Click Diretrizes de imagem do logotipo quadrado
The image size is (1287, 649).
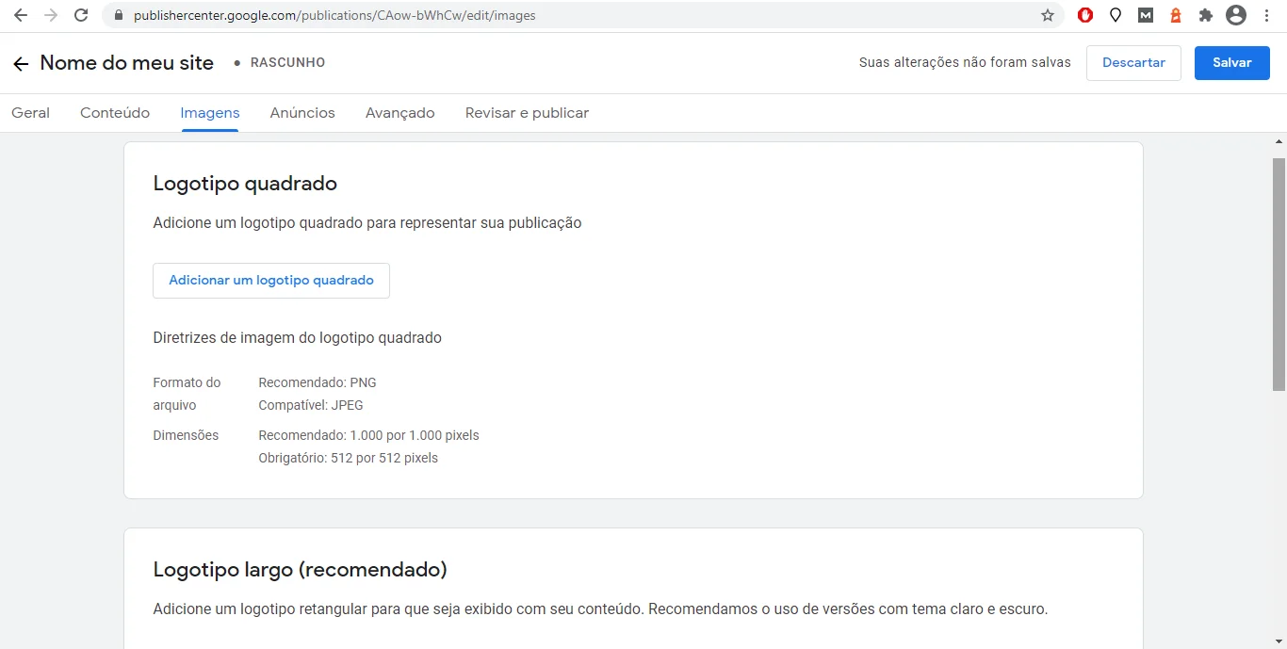pos(298,337)
